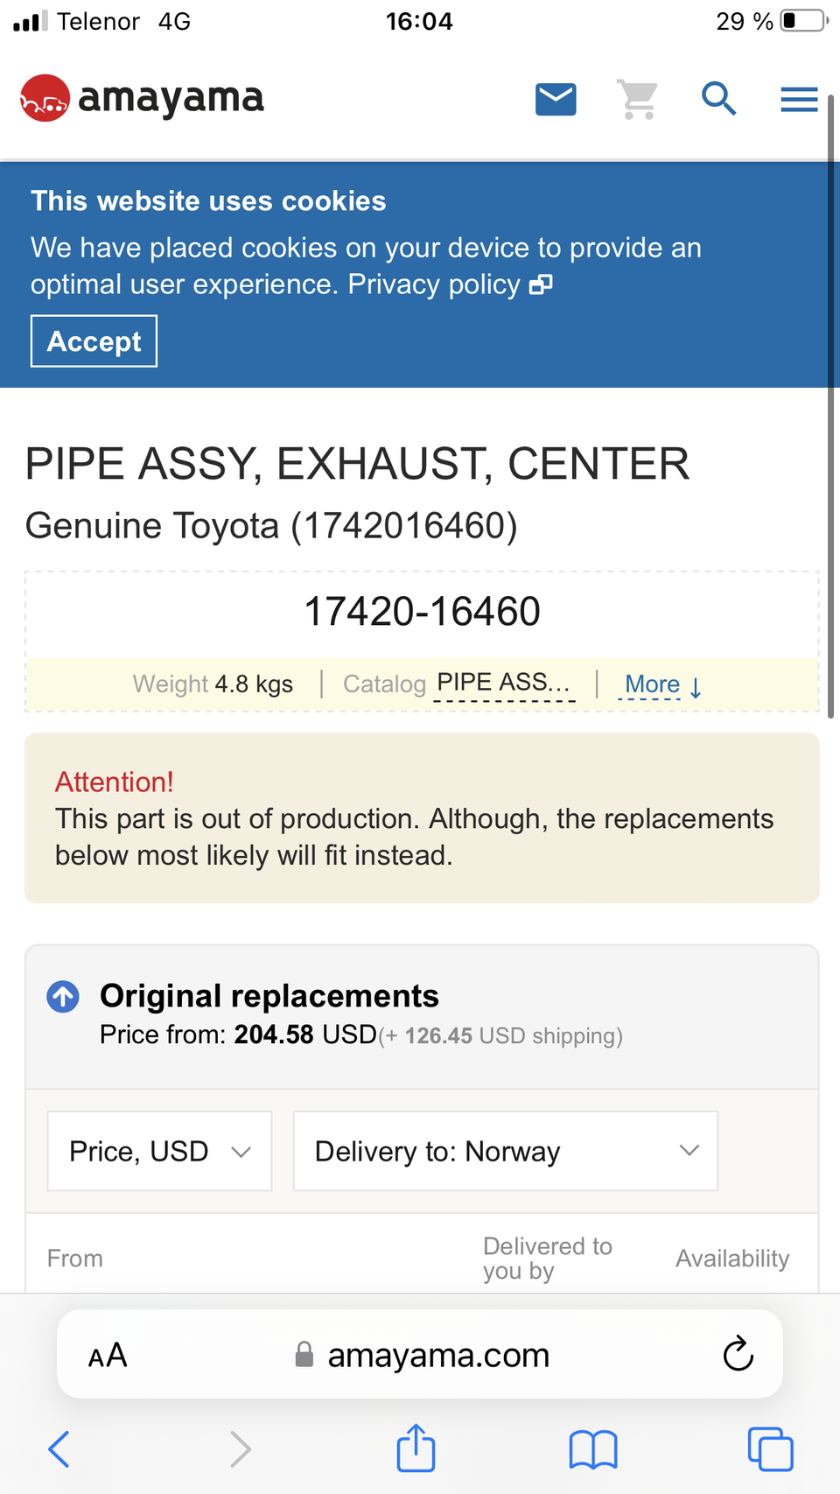The width and height of the screenshot is (840, 1494).
Task: Reload the page
Action: point(738,1354)
